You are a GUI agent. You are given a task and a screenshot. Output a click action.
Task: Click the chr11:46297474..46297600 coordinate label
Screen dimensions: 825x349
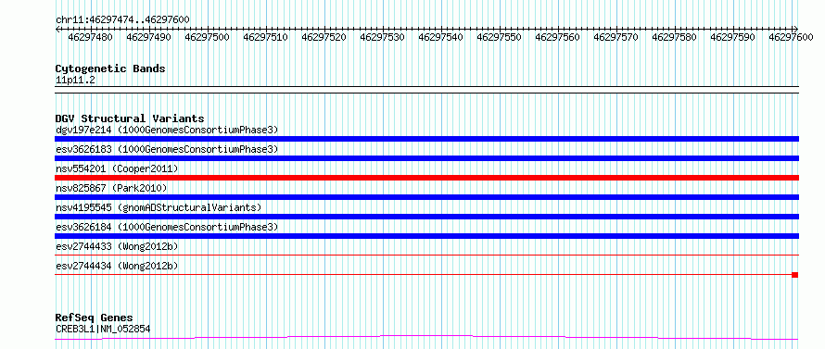point(122,19)
